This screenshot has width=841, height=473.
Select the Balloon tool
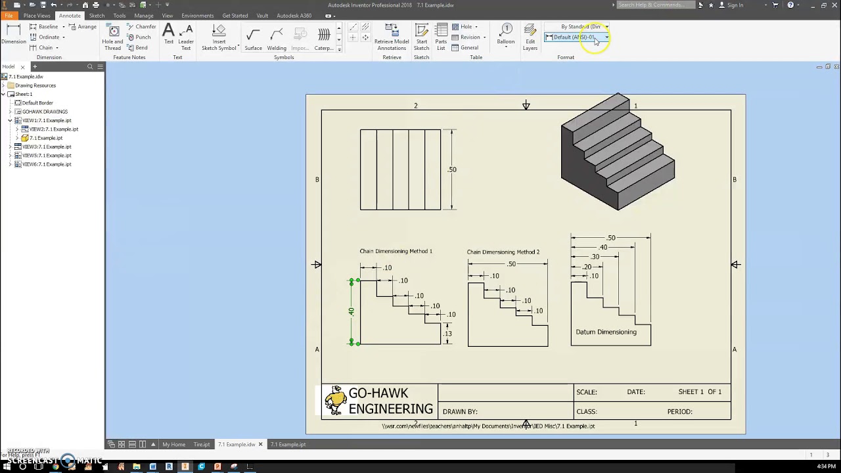(505, 35)
